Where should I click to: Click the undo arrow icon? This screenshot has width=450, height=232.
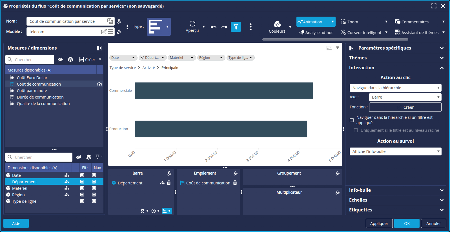[213, 27]
